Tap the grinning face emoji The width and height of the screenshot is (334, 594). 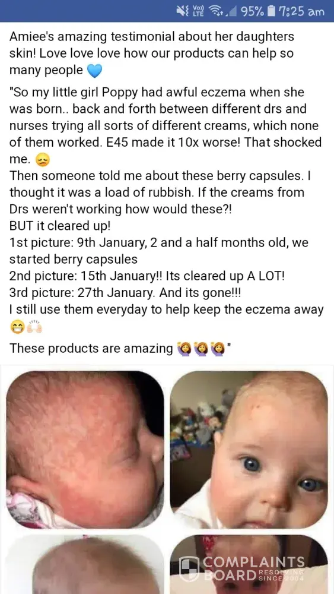pos(17,327)
